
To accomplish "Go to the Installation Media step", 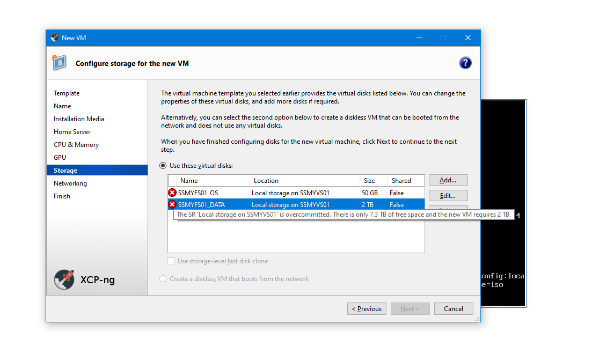I will click(78, 119).
